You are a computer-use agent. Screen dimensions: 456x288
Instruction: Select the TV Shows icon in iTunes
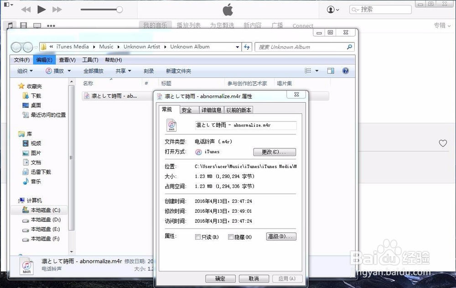pyautogui.click(x=37, y=26)
